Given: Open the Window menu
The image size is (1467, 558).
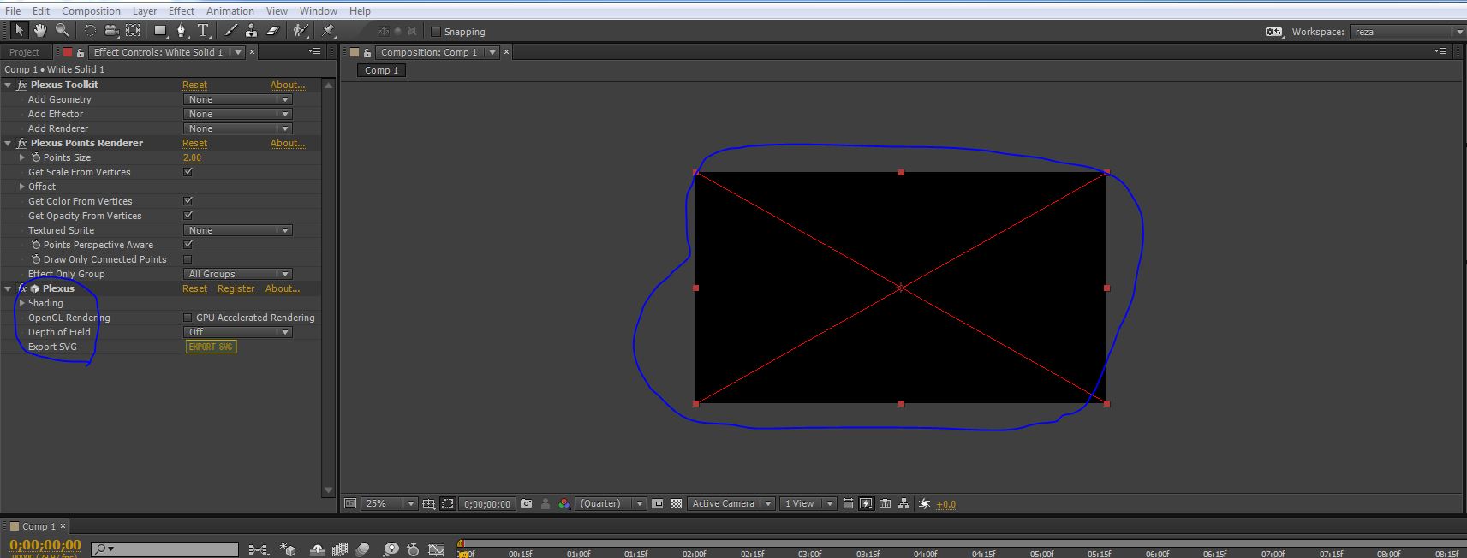Looking at the screenshot, I should pos(319,11).
